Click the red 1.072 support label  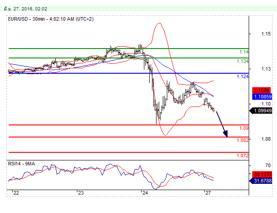coord(242,155)
